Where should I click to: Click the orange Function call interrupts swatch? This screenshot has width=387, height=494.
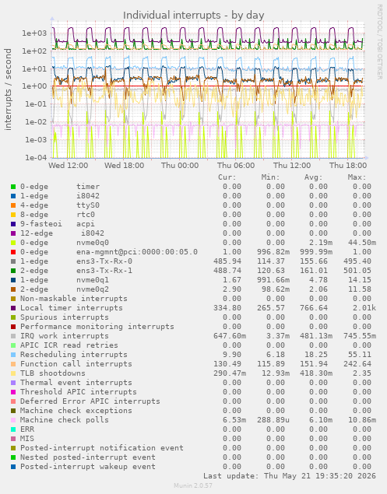tap(13, 364)
